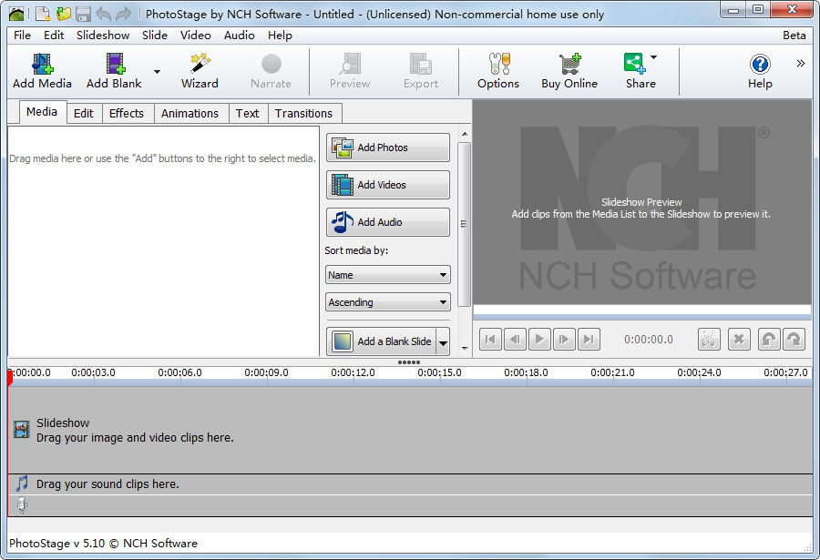820x560 pixels.
Task: Click the Add Audio button
Action: pos(387,222)
